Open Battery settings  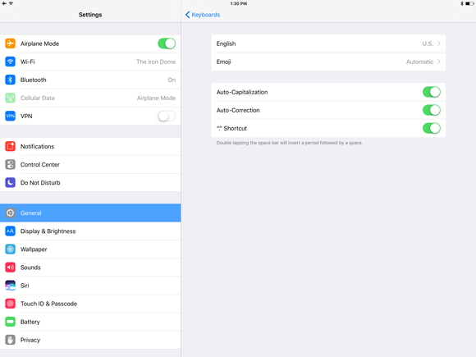90,322
